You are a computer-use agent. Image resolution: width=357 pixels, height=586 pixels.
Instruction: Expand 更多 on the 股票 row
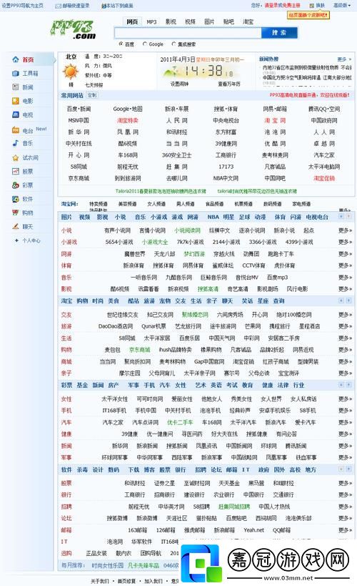click(345, 483)
